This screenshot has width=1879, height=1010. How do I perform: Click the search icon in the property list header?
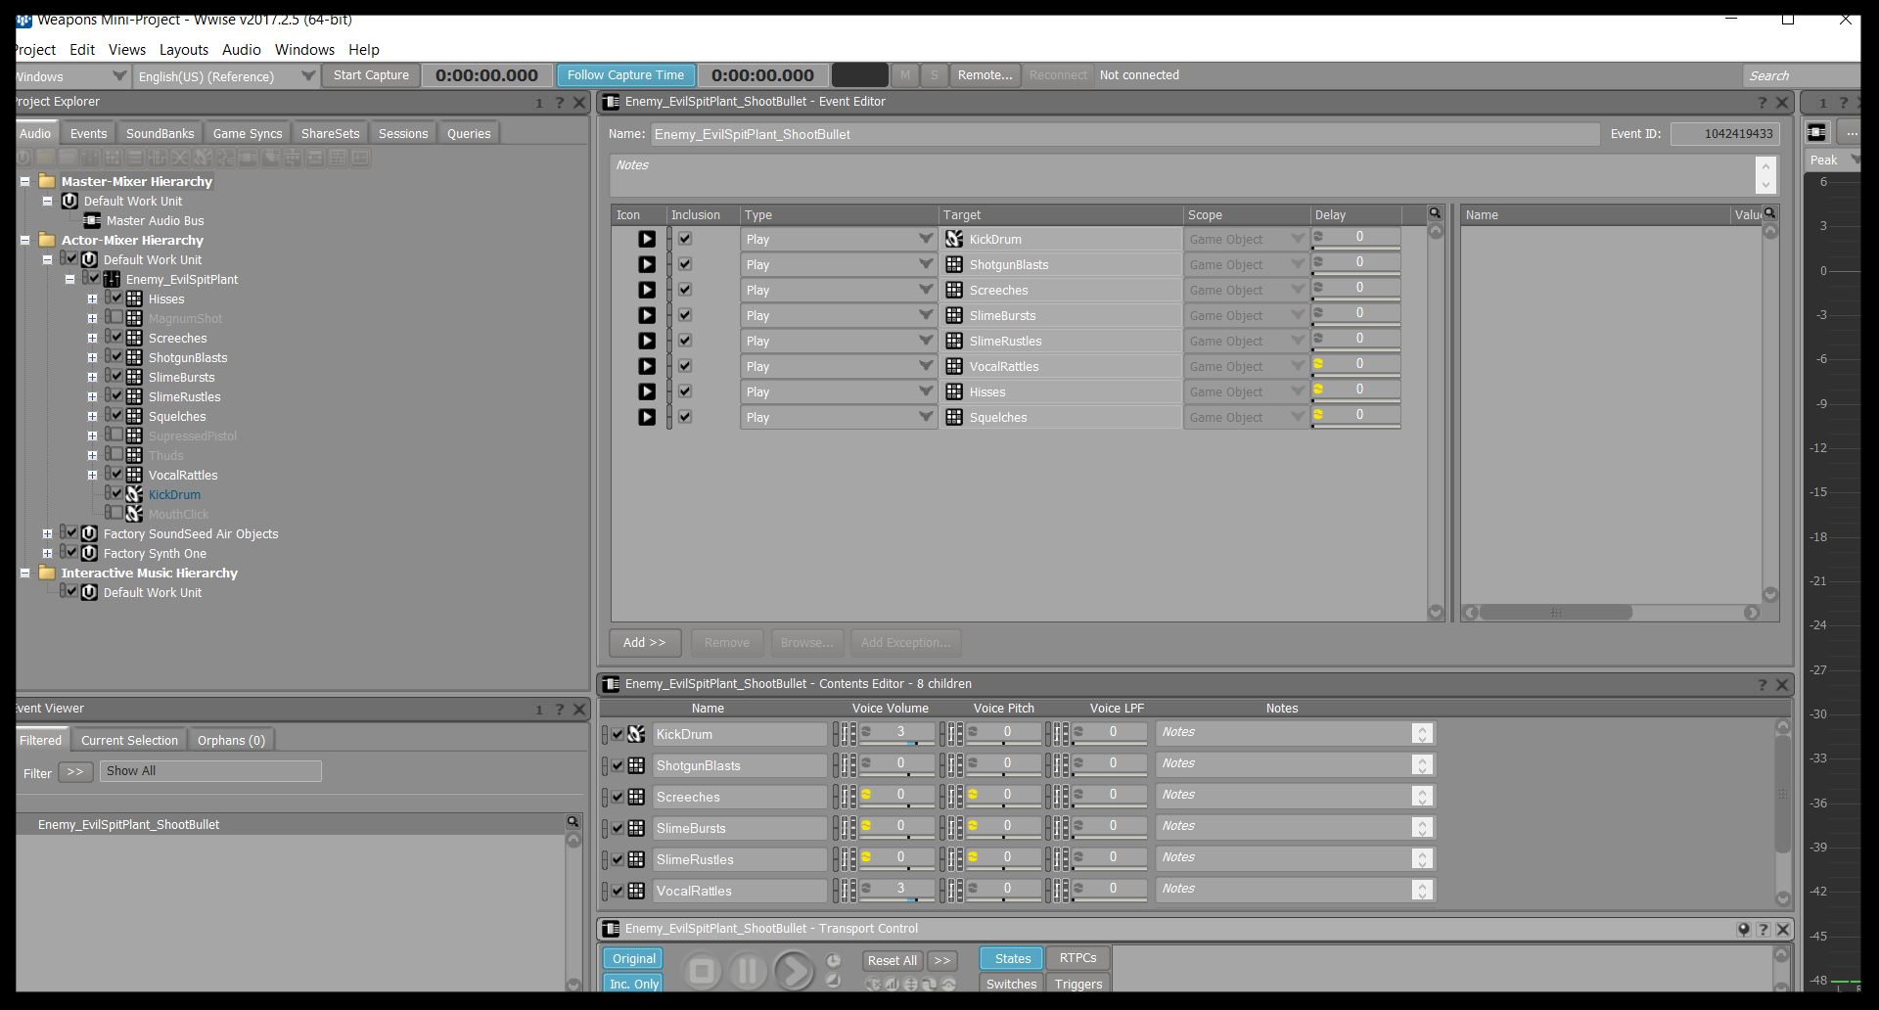click(x=1769, y=213)
